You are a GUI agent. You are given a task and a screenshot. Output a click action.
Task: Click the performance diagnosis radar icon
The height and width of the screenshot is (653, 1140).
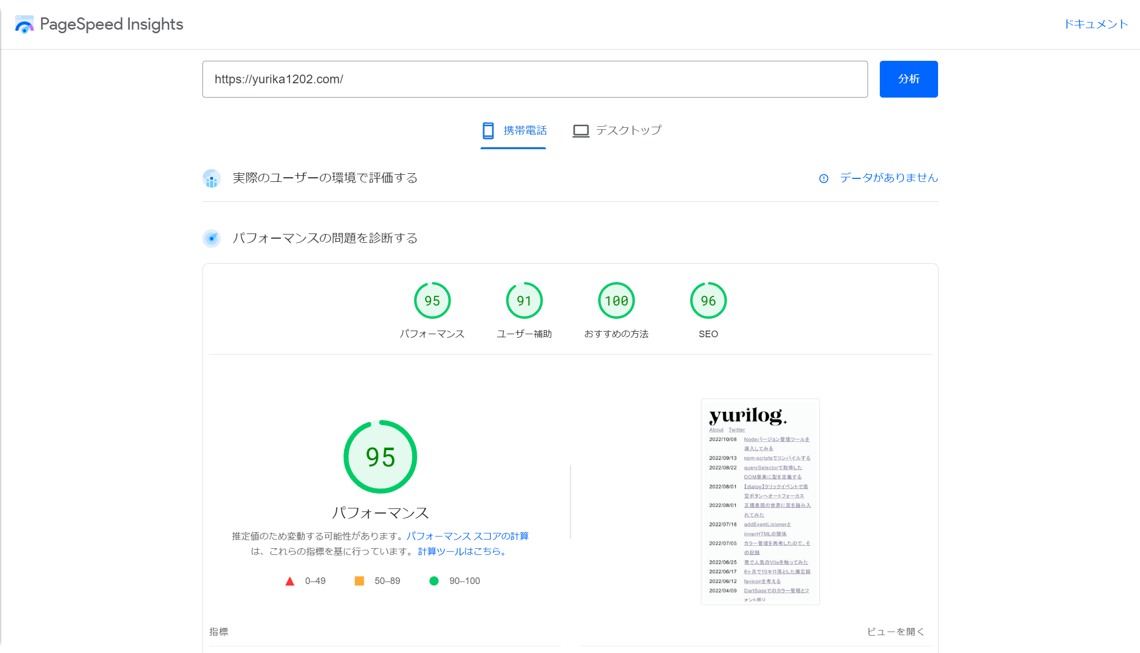[x=212, y=238]
